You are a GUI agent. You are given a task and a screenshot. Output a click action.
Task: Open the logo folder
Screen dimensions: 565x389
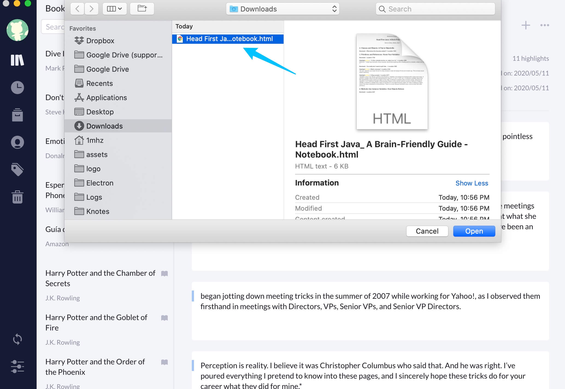(x=118, y=169)
